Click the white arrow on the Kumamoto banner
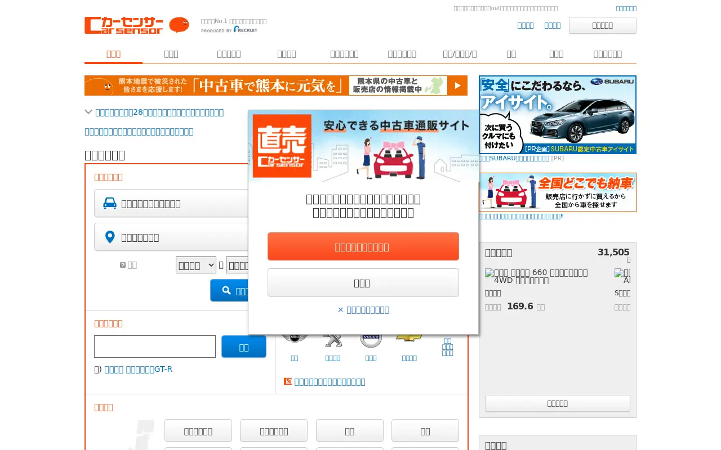The height and width of the screenshot is (450, 721). (x=457, y=85)
